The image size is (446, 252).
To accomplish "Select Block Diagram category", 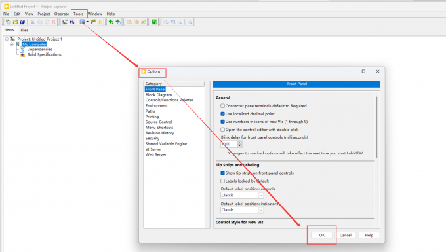I will 159,95.
